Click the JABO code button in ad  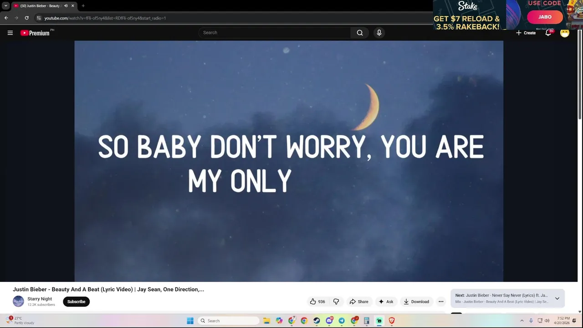545,17
